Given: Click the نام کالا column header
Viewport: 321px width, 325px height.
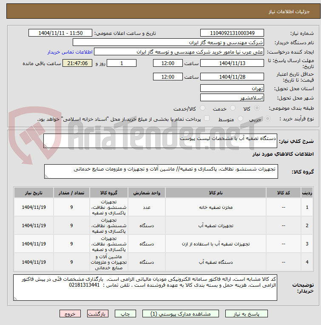Looking at the screenshot, I should click(x=216, y=193).
